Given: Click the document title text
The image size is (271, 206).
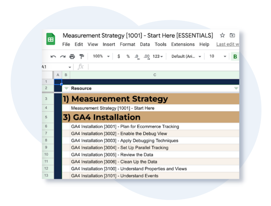Looking at the screenshot, I should coord(138,36).
